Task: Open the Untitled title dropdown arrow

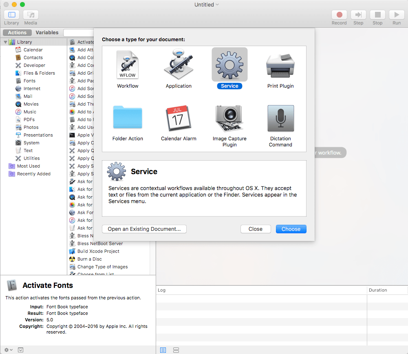Action: (x=217, y=4)
